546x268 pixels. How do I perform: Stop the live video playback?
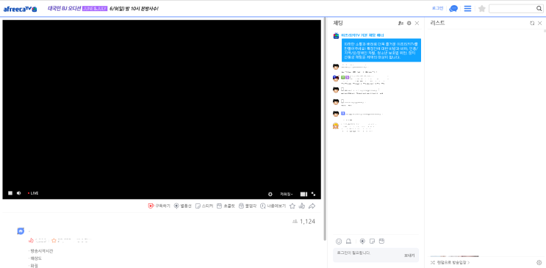pos(10,193)
